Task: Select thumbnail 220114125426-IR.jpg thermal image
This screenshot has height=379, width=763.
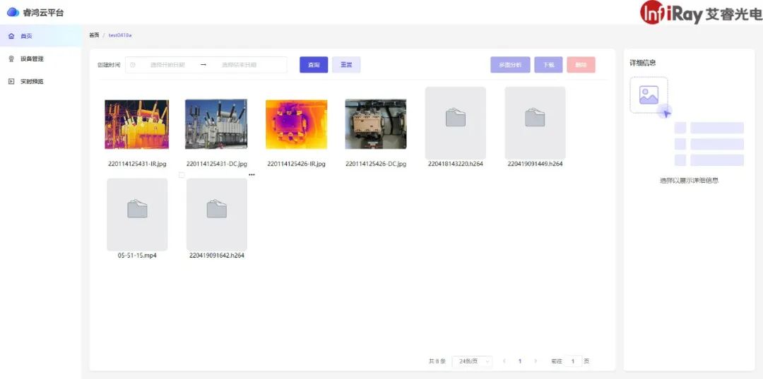Action: click(x=296, y=124)
